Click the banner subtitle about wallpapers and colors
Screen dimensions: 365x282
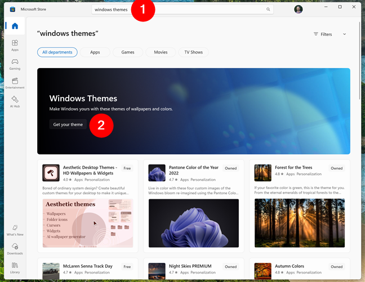click(x=111, y=109)
